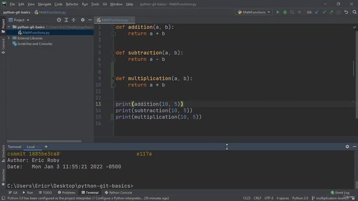This screenshot has width=358, height=201.
Task: Select the Local terminal tab
Action: 31,147
